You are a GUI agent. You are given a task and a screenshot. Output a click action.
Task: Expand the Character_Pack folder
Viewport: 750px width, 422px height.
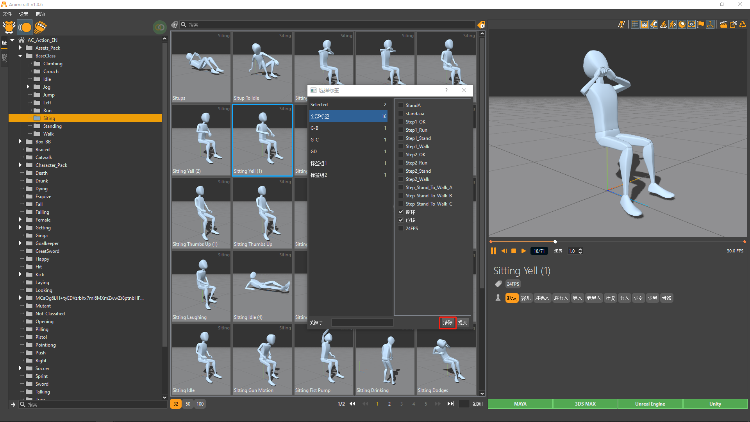tap(20, 165)
